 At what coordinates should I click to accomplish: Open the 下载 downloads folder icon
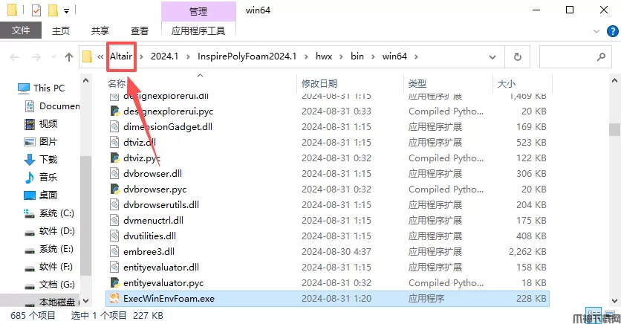[x=30, y=159]
